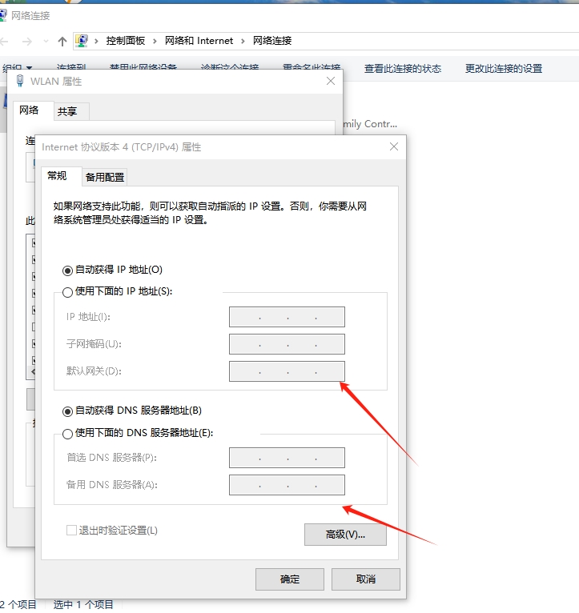
Task: Click the IP 地址 input field
Action: (287, 317)
